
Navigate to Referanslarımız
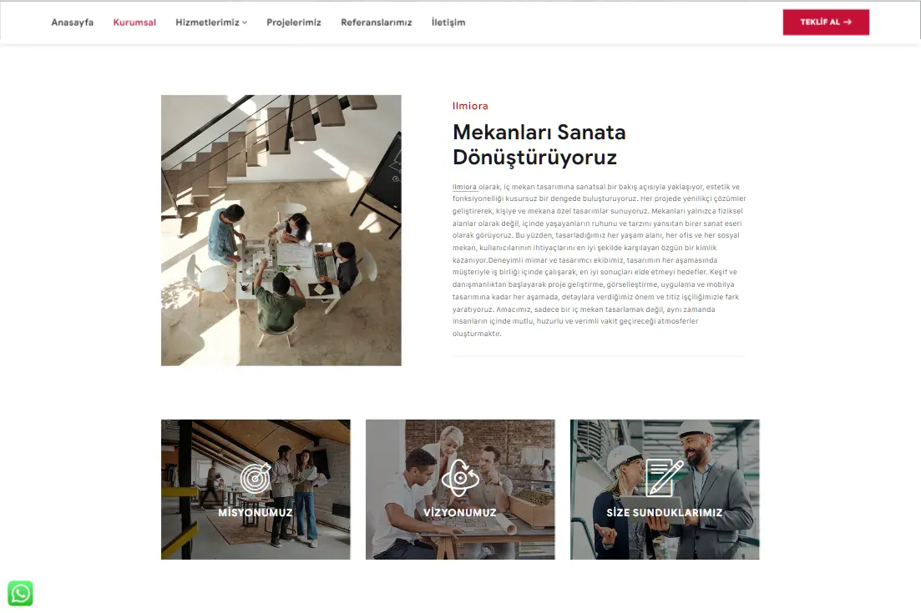tap(377, 23)
